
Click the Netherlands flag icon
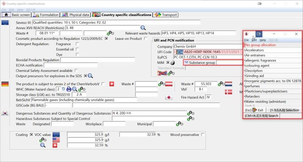coord(228,84)
